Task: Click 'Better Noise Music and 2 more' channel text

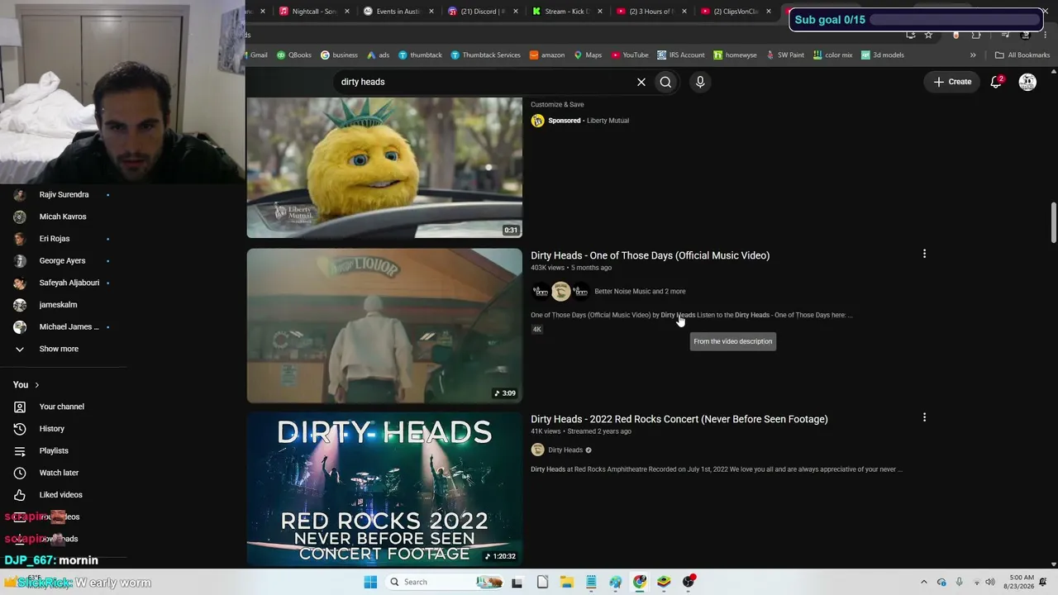Action: pos(640,291)
